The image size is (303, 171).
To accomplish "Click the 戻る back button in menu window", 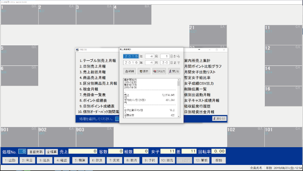I will (220, 119).
